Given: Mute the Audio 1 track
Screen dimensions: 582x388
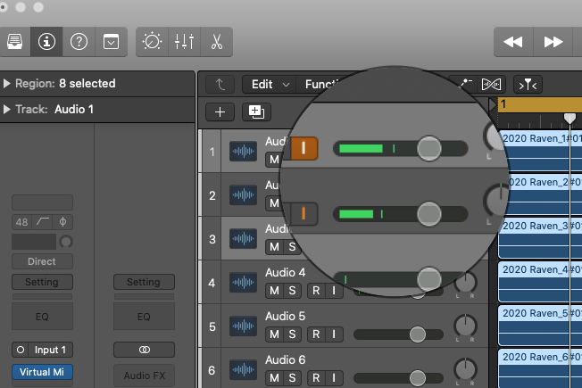Looking at the screenshot, I should point(274,160).
